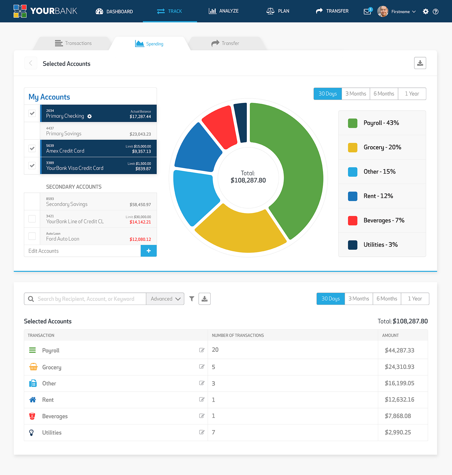The height and width of the screenshot is (475, 452).
Task: Edit the Utilities category
Action: coord(202,432)
